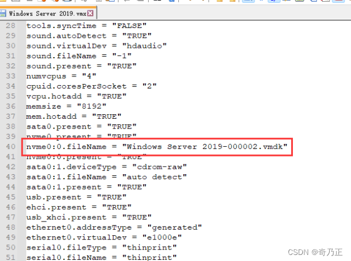
Task: Click the ethernet0.virtualDev = "e1000e" line
Action: coord(104,238)
